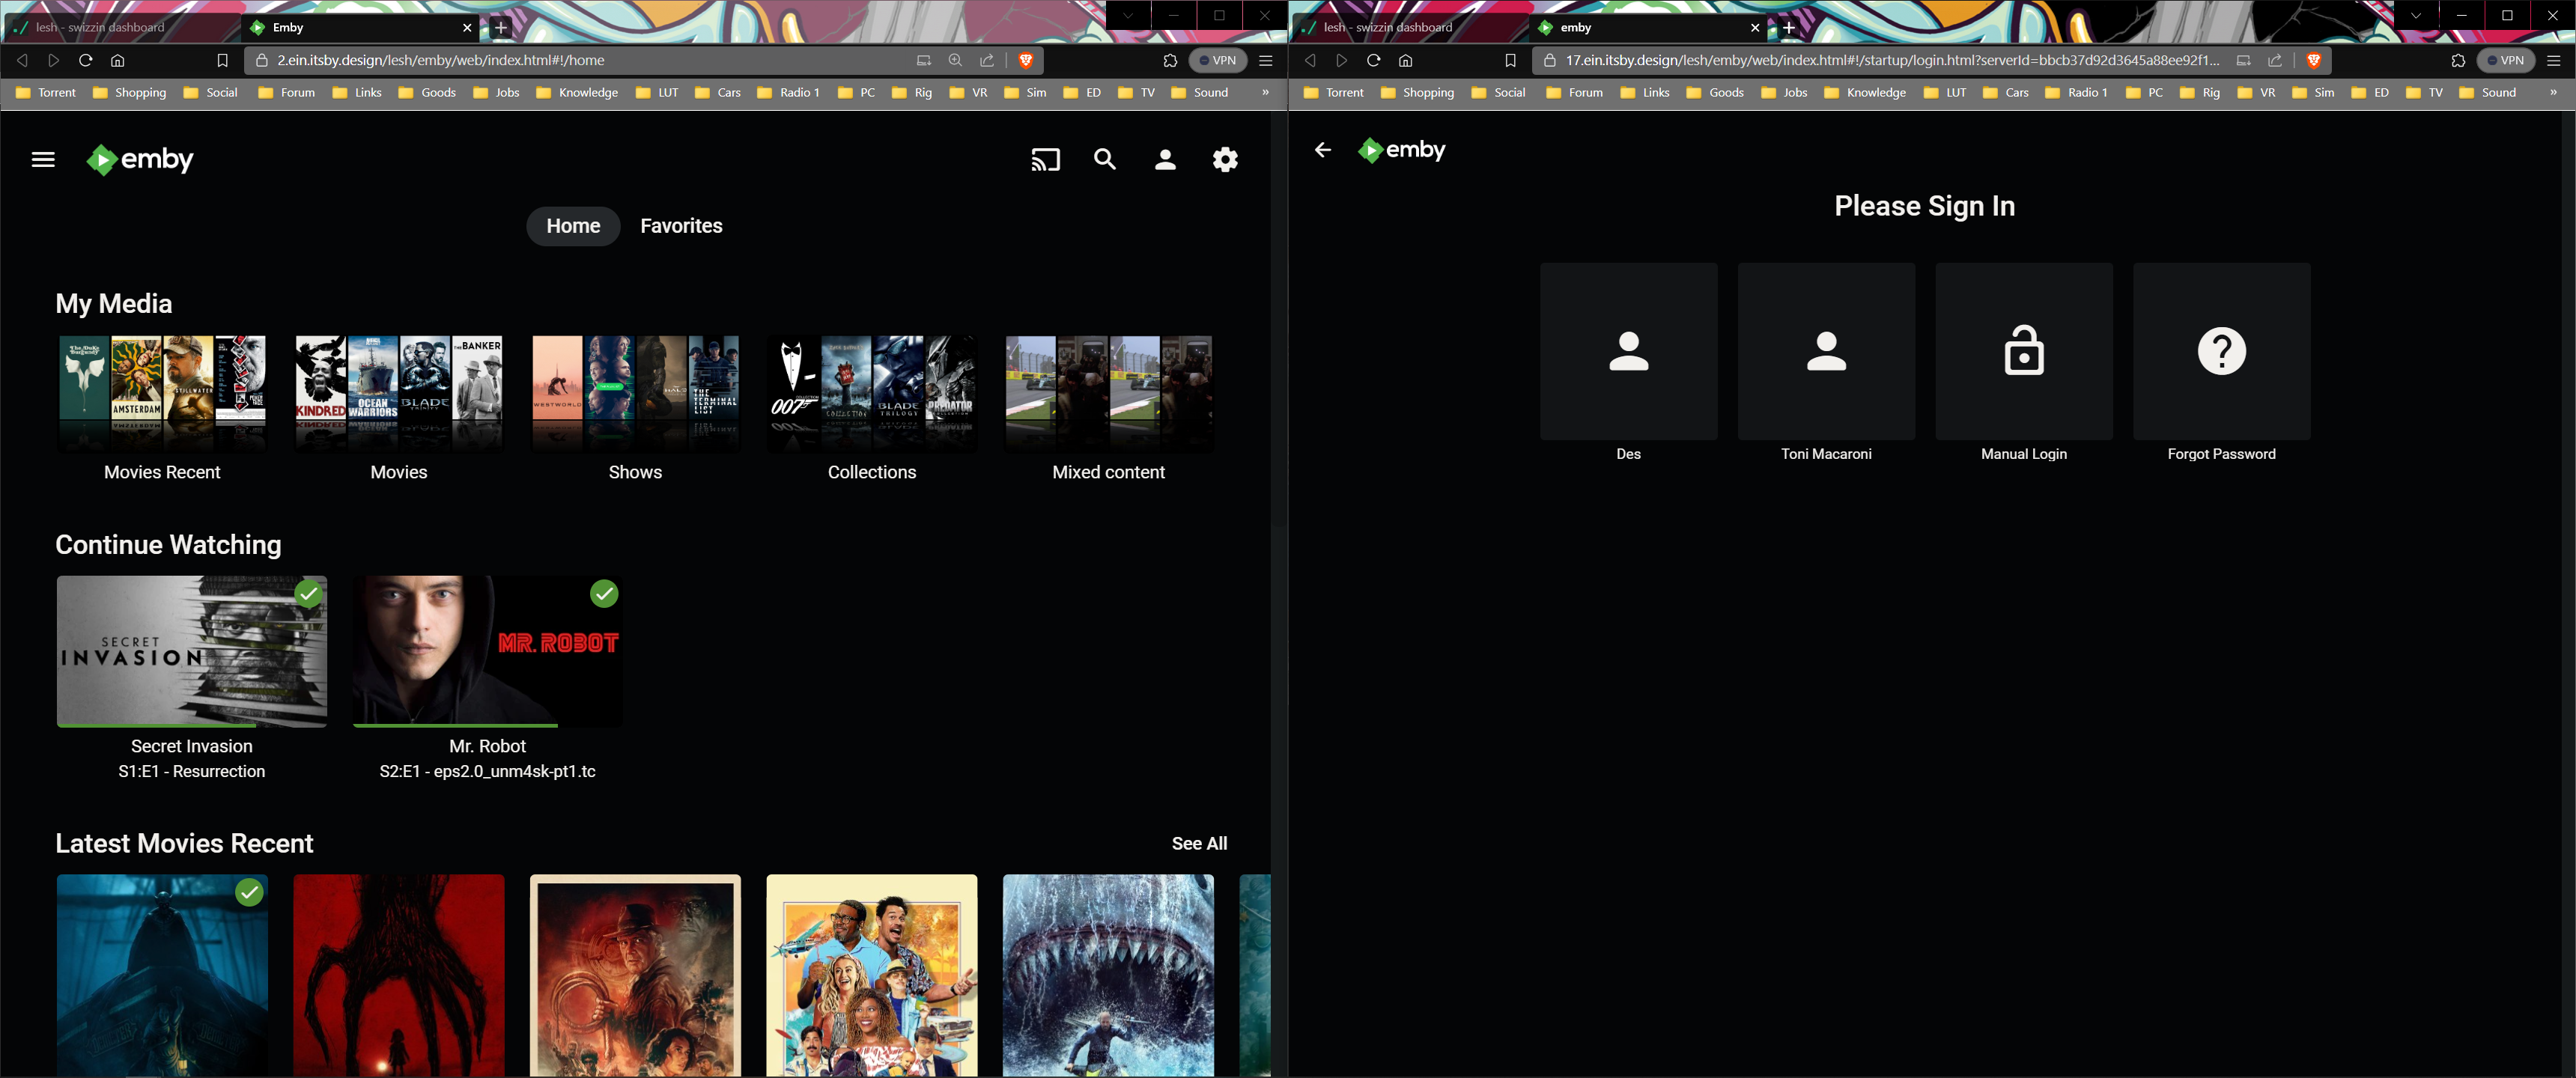Click See All for Latest Movies
Image resolution: width=2576 pixels, height=1078 pixels.
[x=1199, y=843]
